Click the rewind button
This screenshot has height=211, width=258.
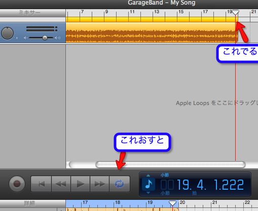pyautogui.click(x=61, y=184)
